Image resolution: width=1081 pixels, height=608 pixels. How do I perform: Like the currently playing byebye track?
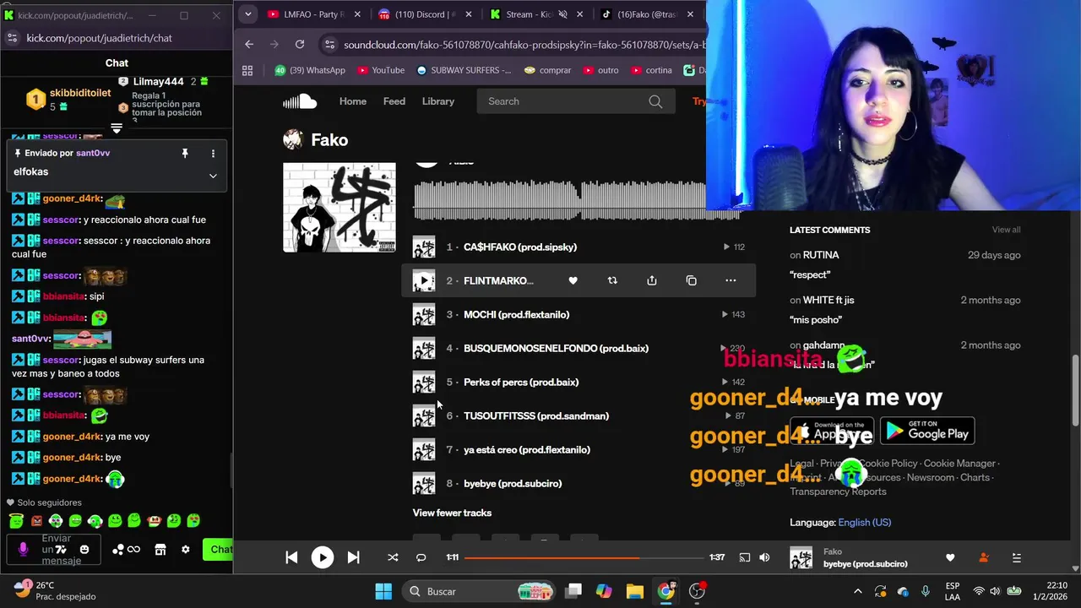click(950, 557)
